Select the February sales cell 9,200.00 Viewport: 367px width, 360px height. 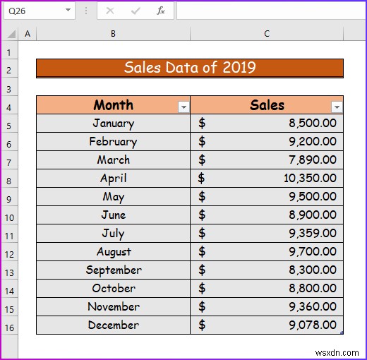(267, 142)
